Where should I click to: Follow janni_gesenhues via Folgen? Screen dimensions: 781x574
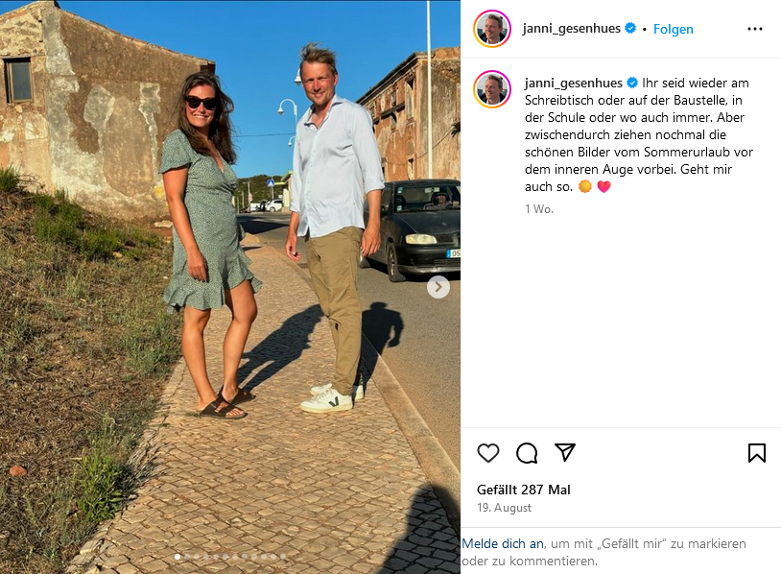(673, 29)
